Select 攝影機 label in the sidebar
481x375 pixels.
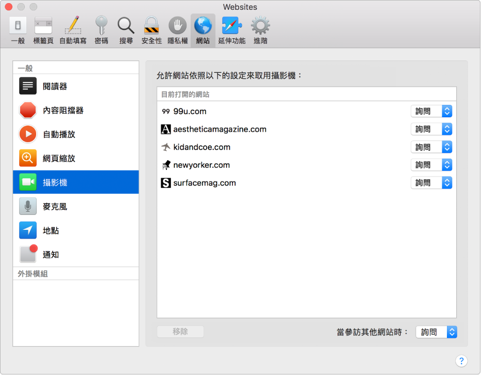(55, 182)
